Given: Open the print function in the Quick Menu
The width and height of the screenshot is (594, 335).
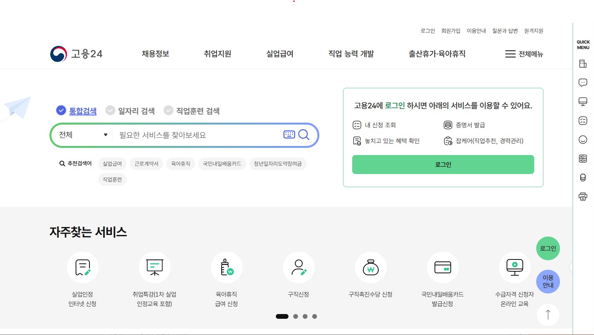Looking at the screenshot, I should coord(583,196).
